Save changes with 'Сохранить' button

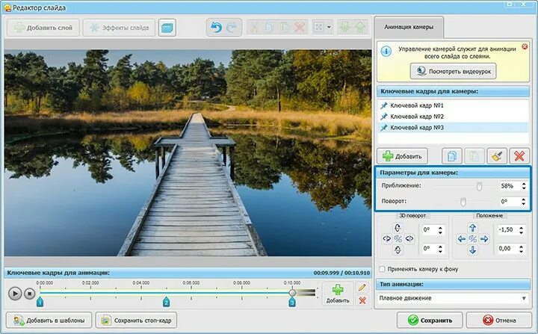pyautogui.click(x=430, y=321)
